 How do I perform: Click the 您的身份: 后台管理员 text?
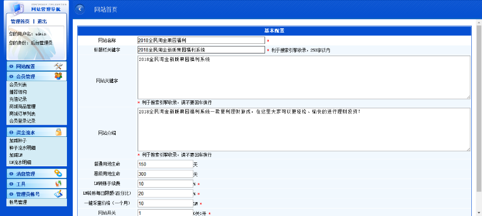31,43
